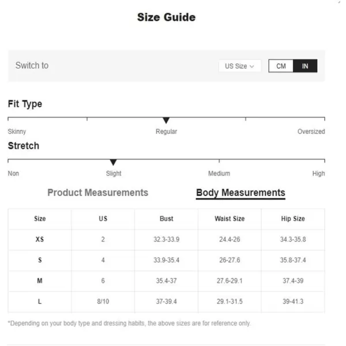This screenshot has height=346, width=346.
Task: Select the S size row
Action: pos(166,260)
